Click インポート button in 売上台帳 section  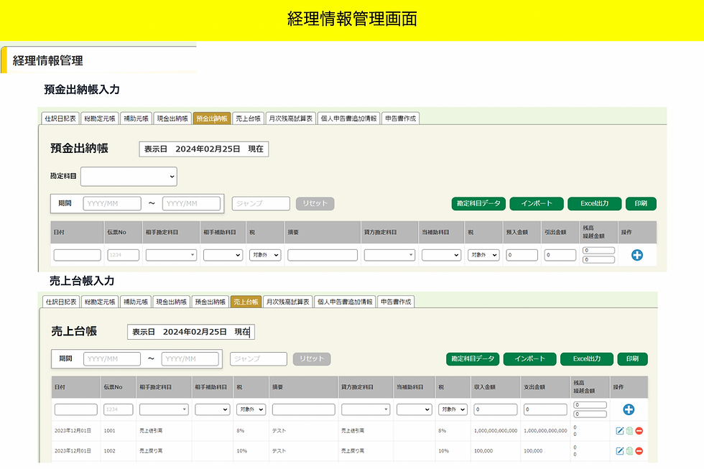pyautogui.click(x=530, y=359)
